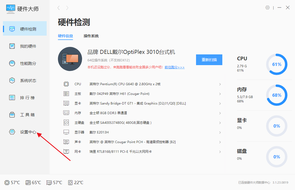295x190 pixels.
Task: Select the 工具箱 toolbox icon
Action: [x=12, y=115]
